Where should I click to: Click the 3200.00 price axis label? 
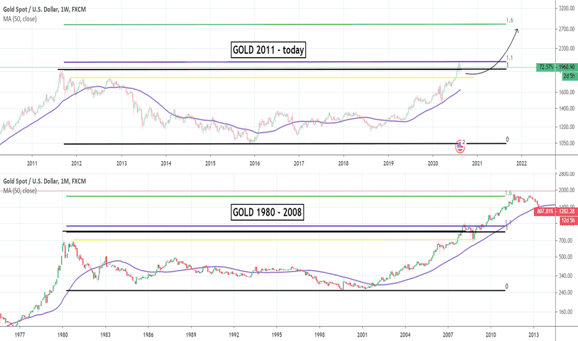point(566,7)
